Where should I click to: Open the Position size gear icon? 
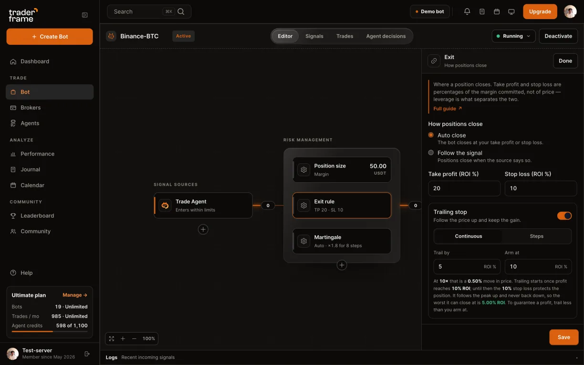click(304, 170)
